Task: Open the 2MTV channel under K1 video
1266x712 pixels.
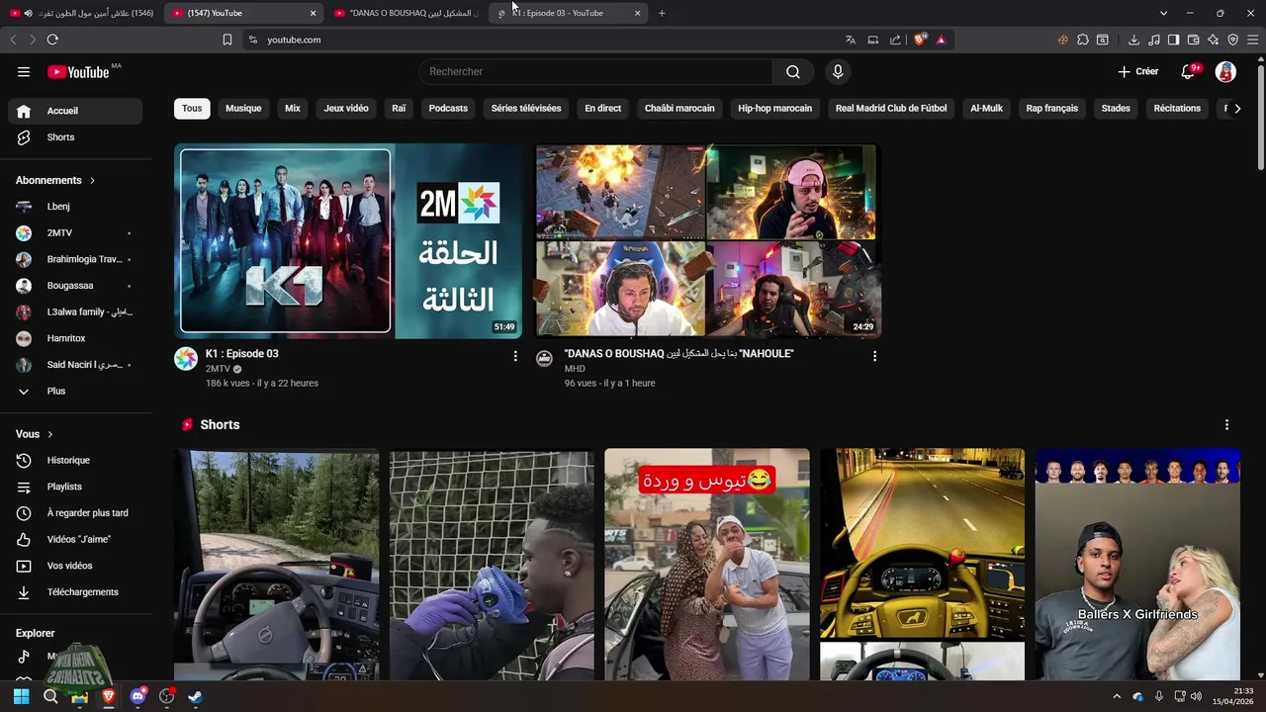Action: tap(218, 369)
